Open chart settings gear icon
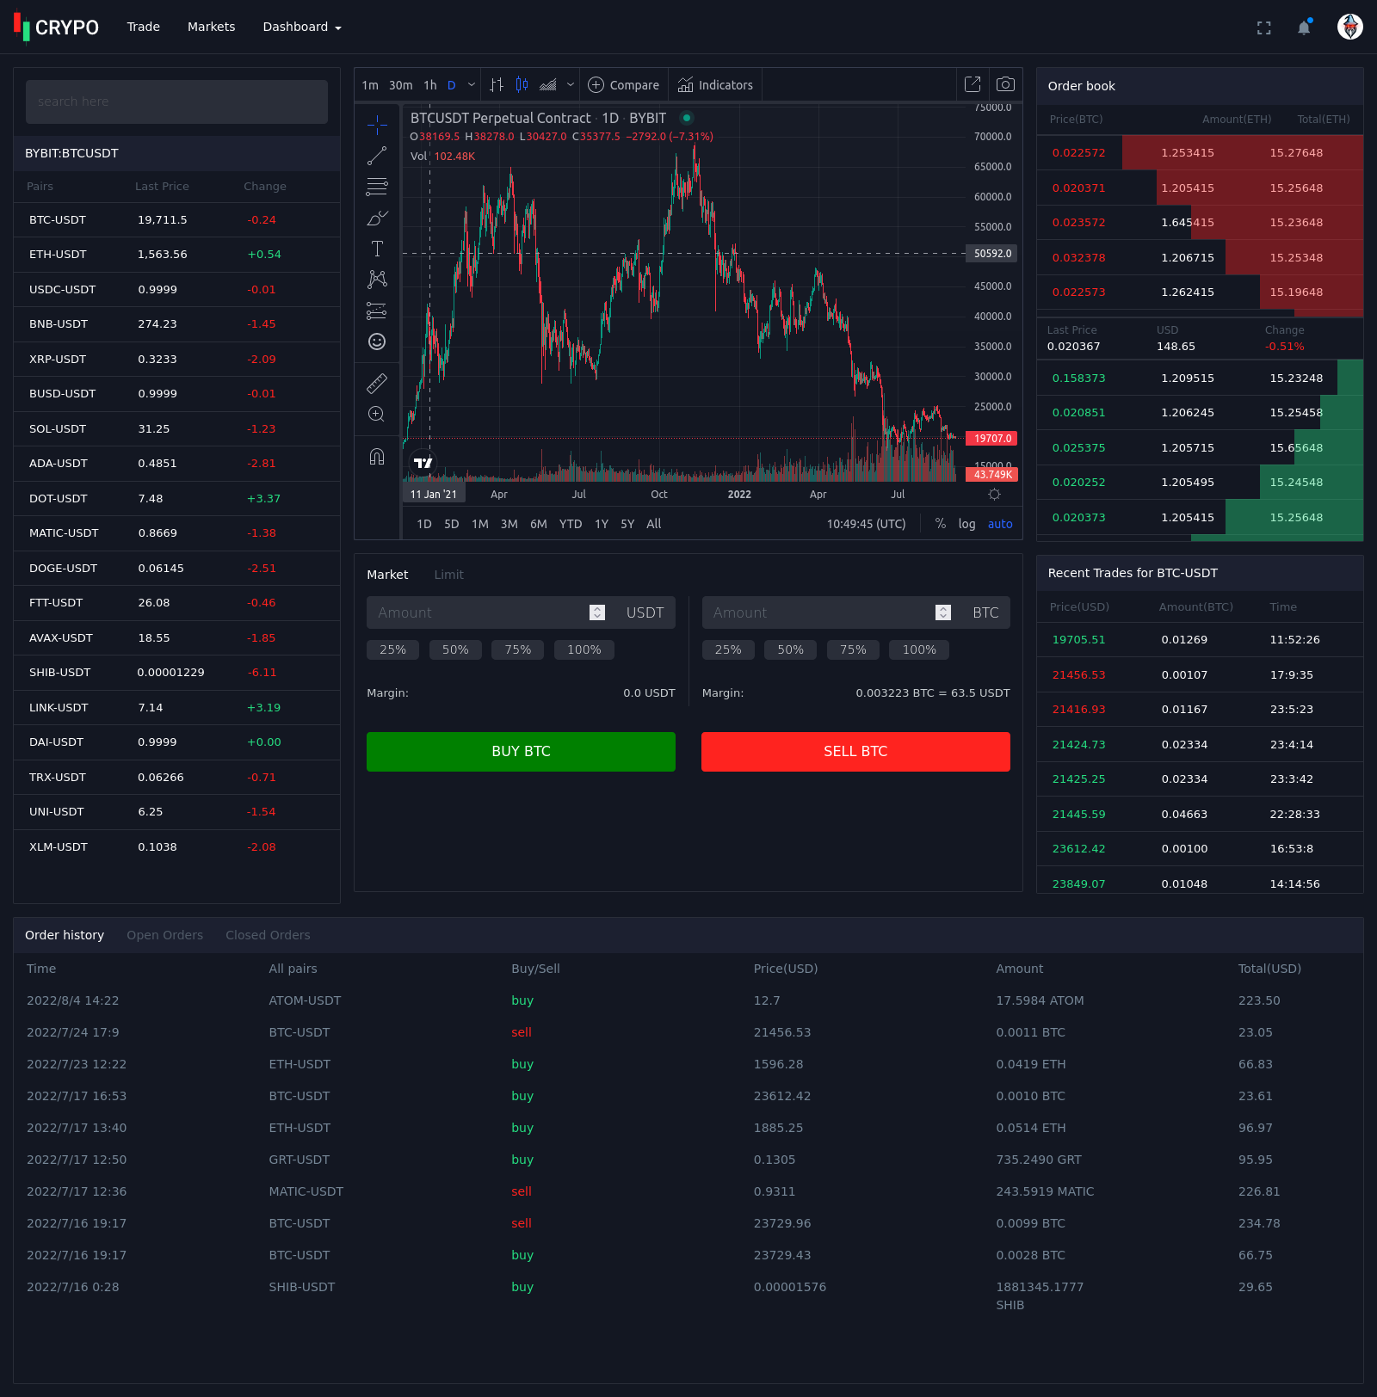Viewport: 1377px width, 1397px height. (994, 494)
